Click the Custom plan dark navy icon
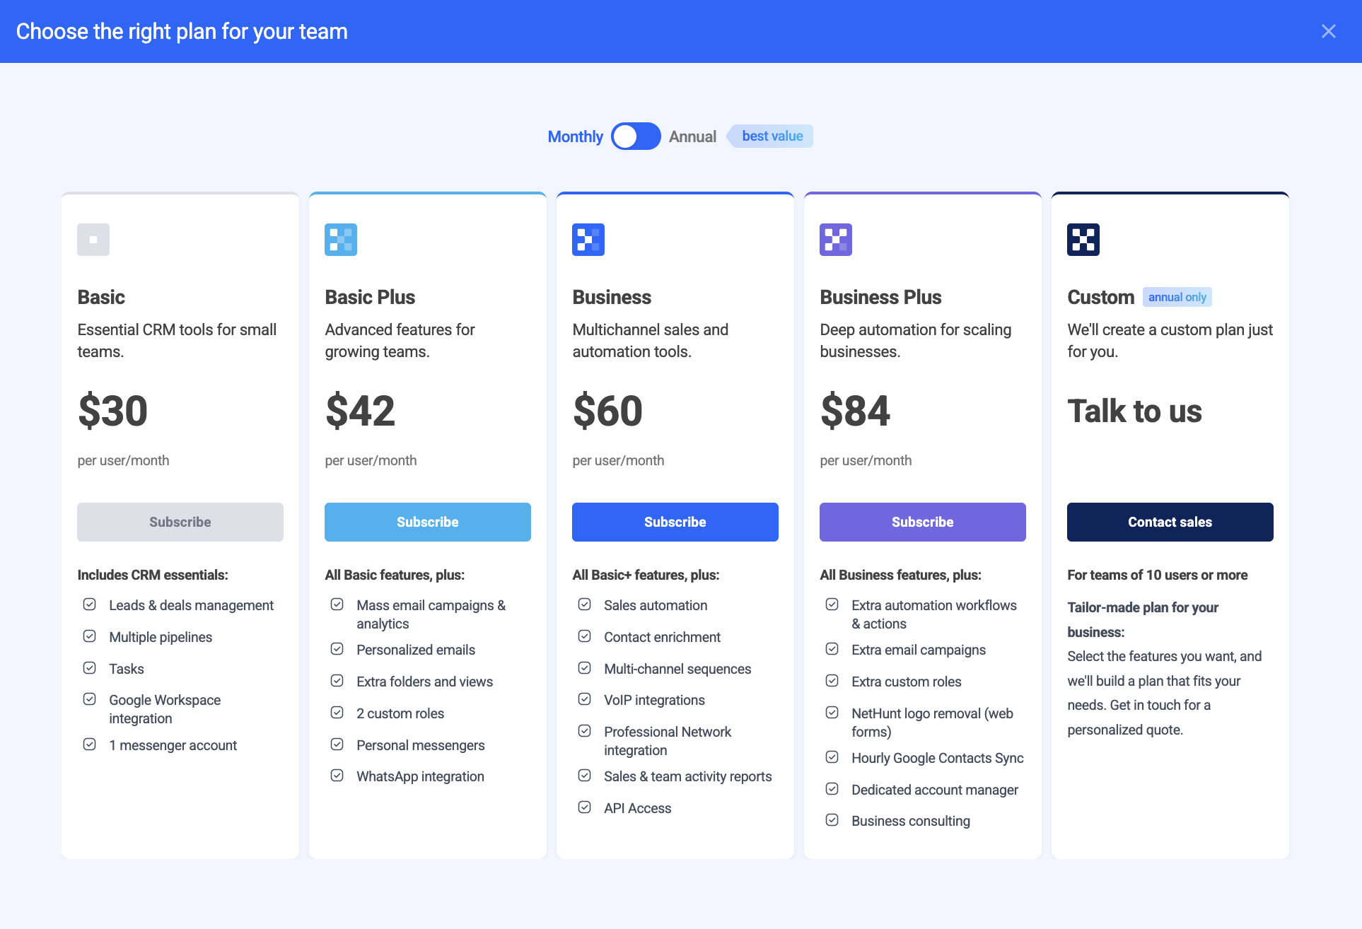 click(x=1083, y=240)
